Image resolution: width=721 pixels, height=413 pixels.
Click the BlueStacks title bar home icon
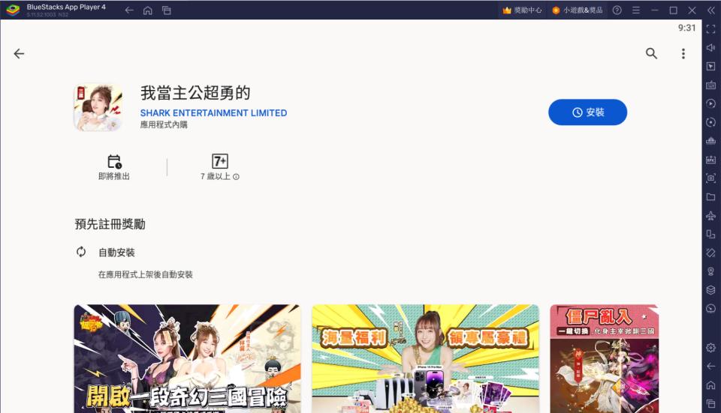pos(148,10)
